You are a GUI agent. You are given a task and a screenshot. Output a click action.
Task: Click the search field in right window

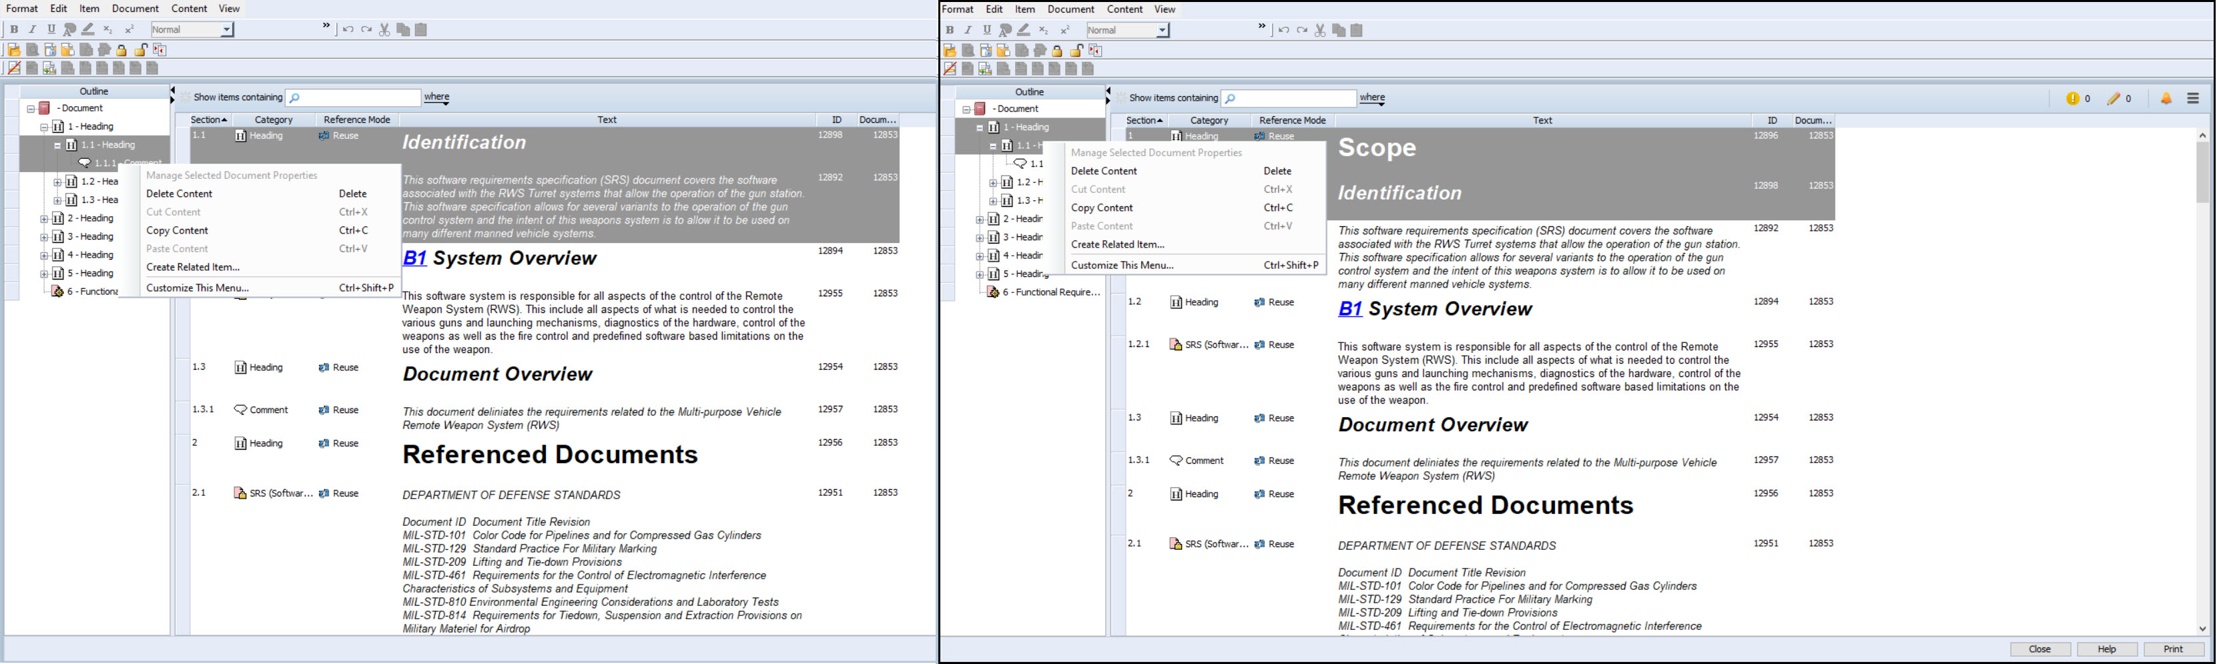click(1289, 98)
